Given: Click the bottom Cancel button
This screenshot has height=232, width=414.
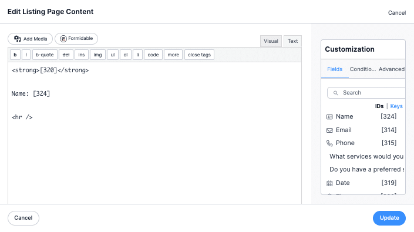Looking at the screenshot, I should click(x=23, y=218).
